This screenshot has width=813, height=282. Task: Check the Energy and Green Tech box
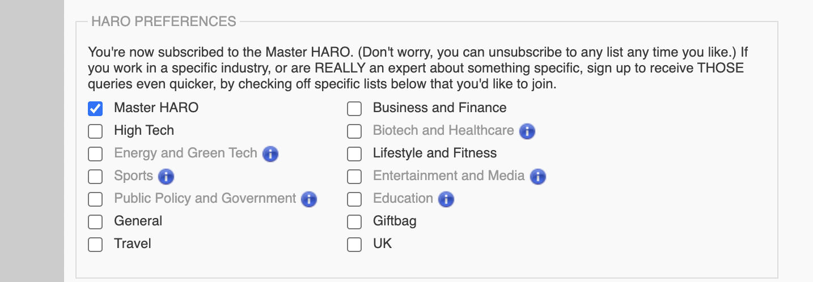(x=95, y=154)
